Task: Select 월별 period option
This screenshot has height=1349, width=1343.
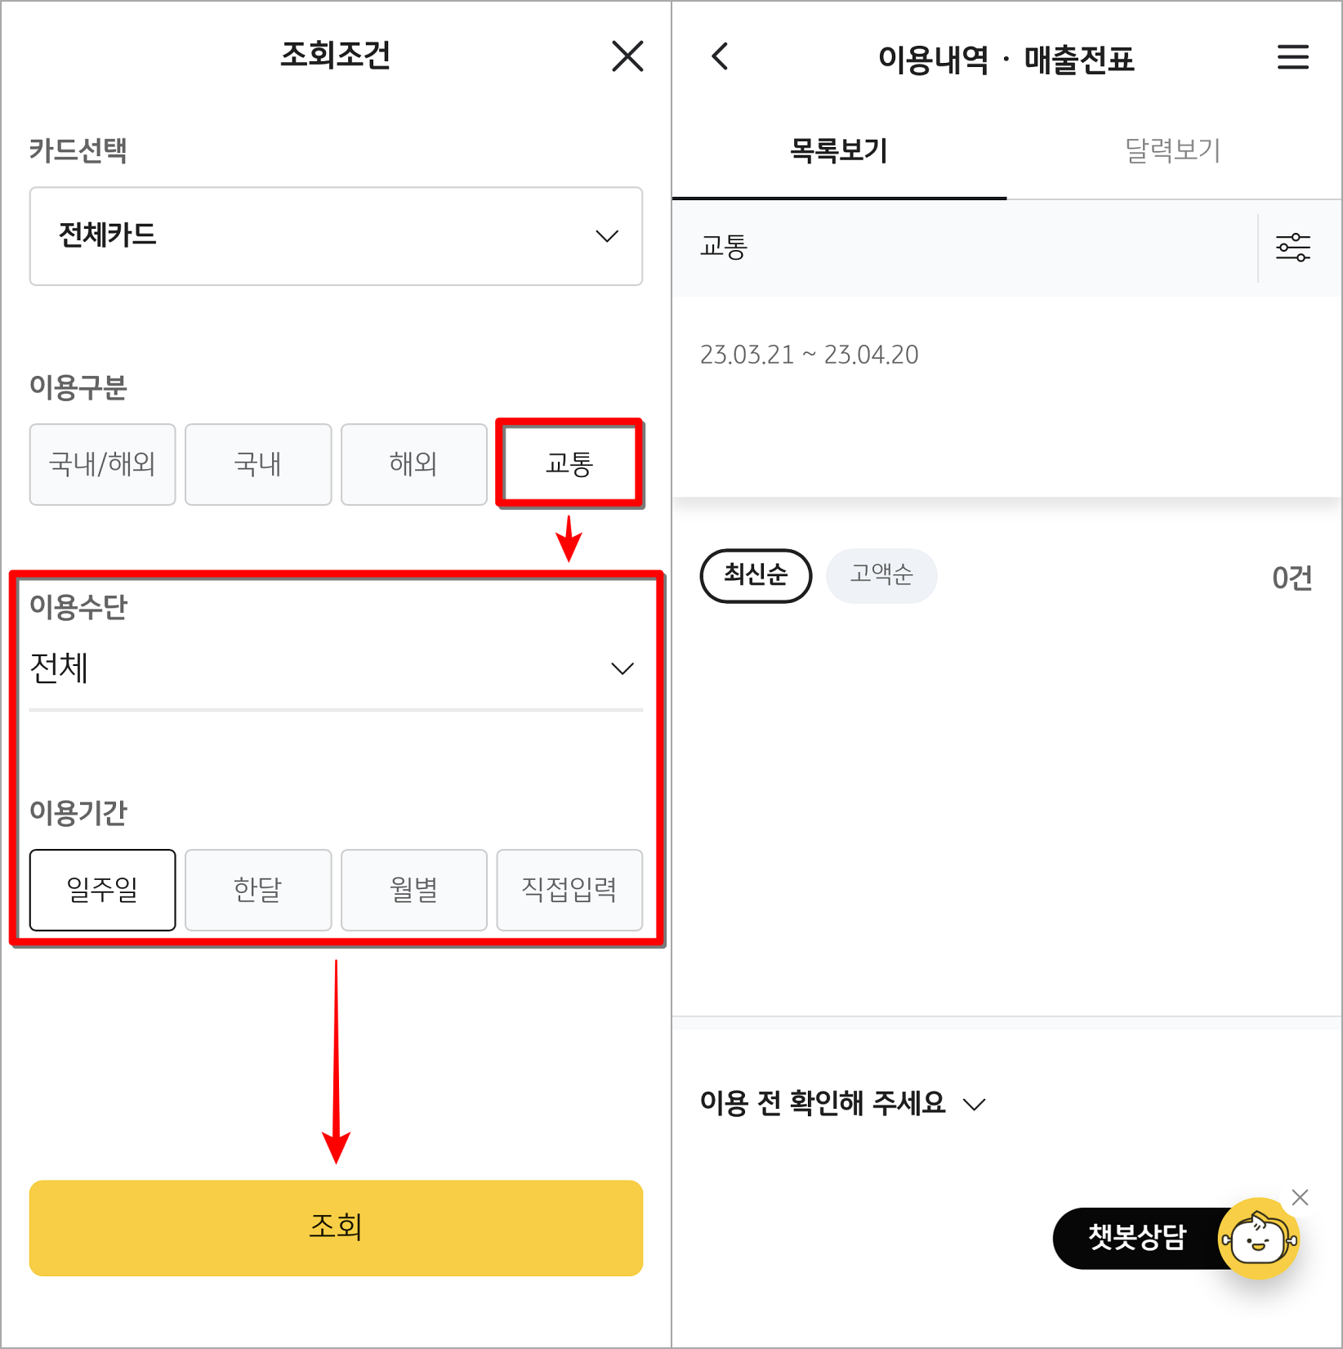Action: (x=413, y=890)
